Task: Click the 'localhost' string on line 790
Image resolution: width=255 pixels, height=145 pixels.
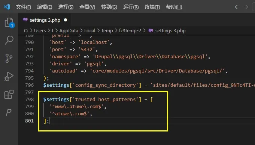Action: coord(94,42)
